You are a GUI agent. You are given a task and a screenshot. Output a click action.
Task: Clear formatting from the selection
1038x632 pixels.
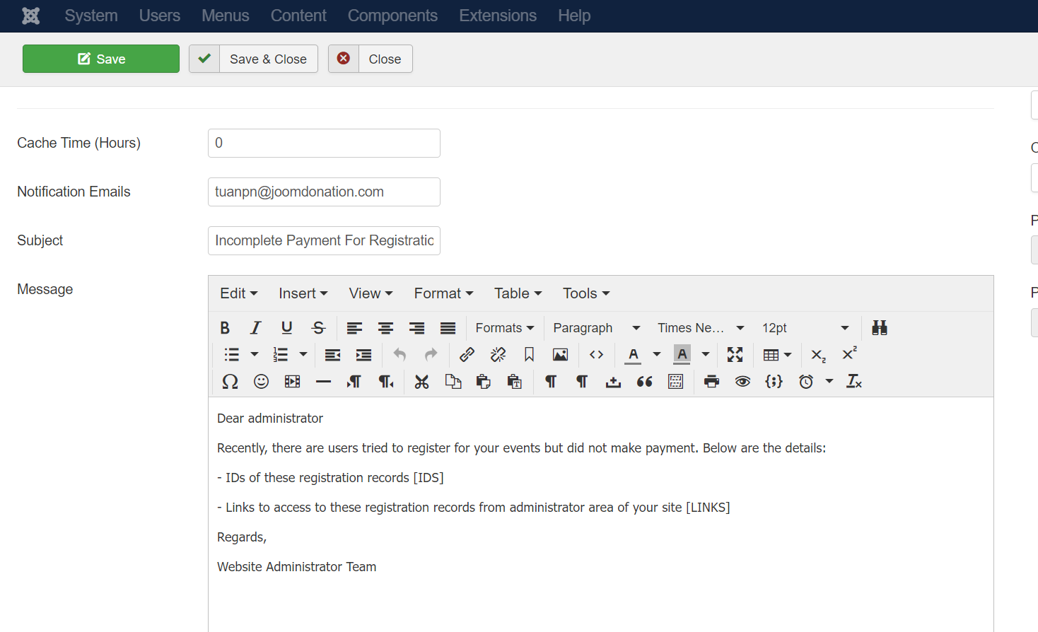pos(853,382)
